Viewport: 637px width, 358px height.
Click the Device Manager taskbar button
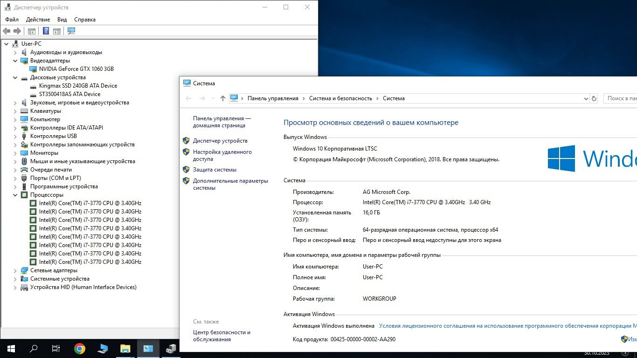point(171,348)
